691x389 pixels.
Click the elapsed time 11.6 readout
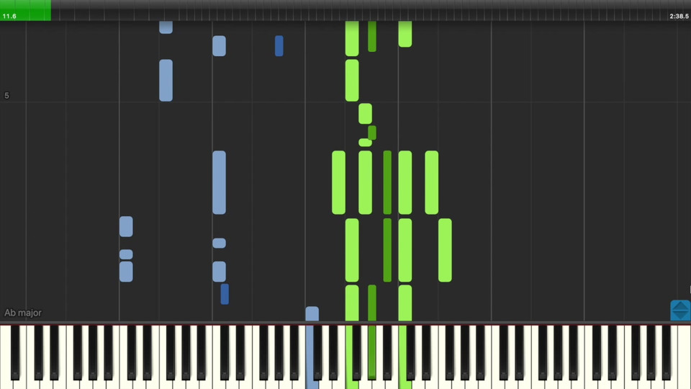(x=9, y=16)
